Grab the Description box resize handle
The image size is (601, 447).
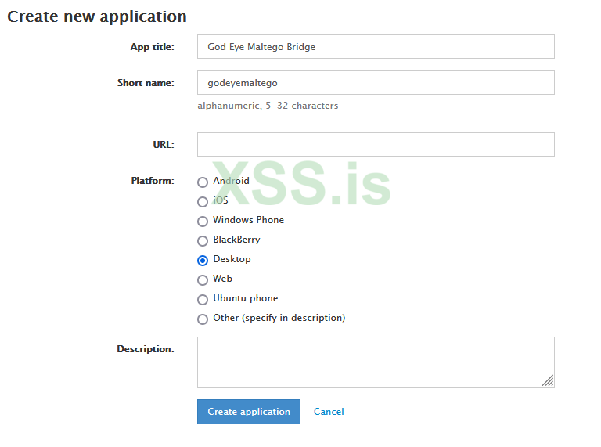548,380
